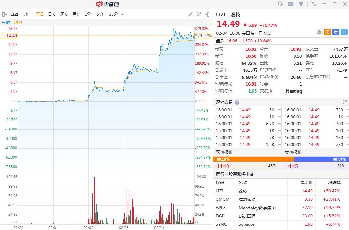This screenshot has height=230, width=349.
Task: Switch to the 日K chart tab
Action: point(51,14)
